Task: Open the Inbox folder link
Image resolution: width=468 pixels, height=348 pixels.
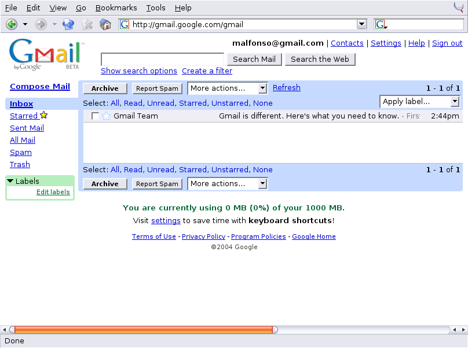Action: (21, 103)
